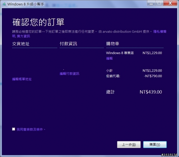This screenshot has width=179, height=157.
Task: Open the 賣方資訊 seller info link
Action: point(23,36)
